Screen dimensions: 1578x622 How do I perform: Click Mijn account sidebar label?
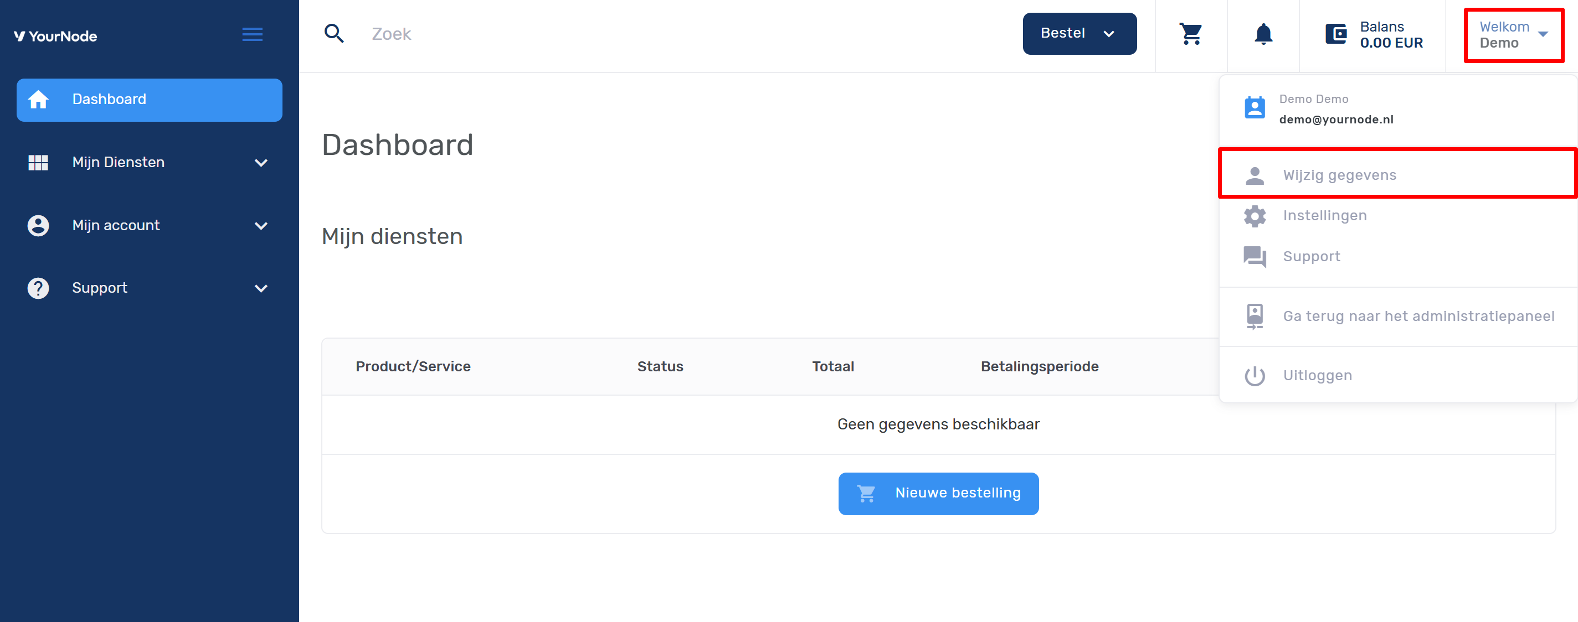tap(116, 225)
